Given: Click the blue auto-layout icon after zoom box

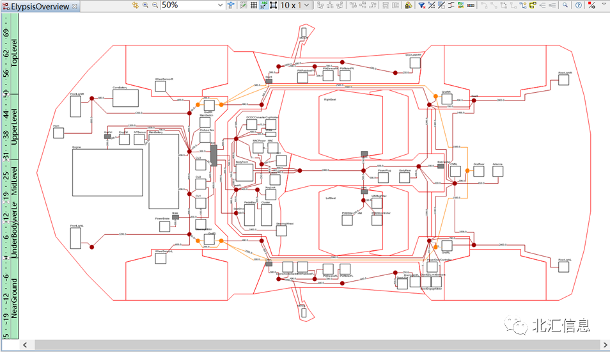Looking at the screenshot, I should coord(231,5).
